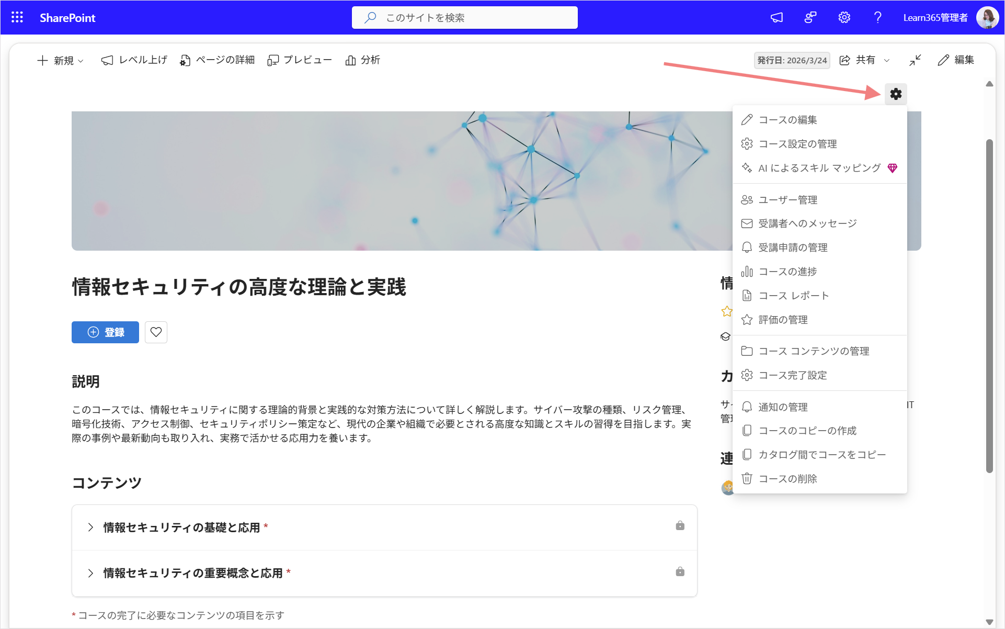Select 通知の管理 menu entry

[819, 407]
